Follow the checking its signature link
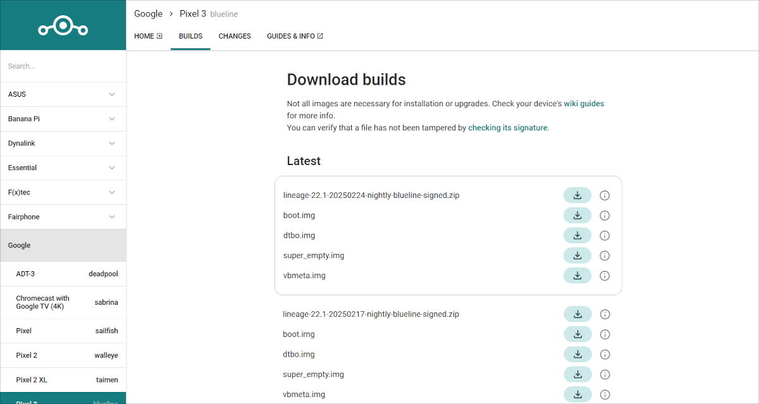Screen dimensions: 759x404 (x=508, y=128)
